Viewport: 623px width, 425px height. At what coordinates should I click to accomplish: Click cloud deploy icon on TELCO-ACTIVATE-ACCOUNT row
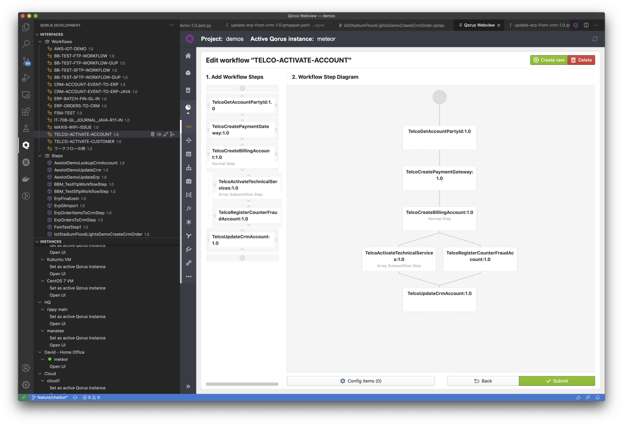(x=159, y=134)
